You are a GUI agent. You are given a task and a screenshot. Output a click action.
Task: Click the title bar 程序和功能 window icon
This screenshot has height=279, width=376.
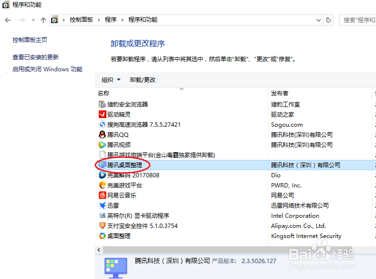5,4
